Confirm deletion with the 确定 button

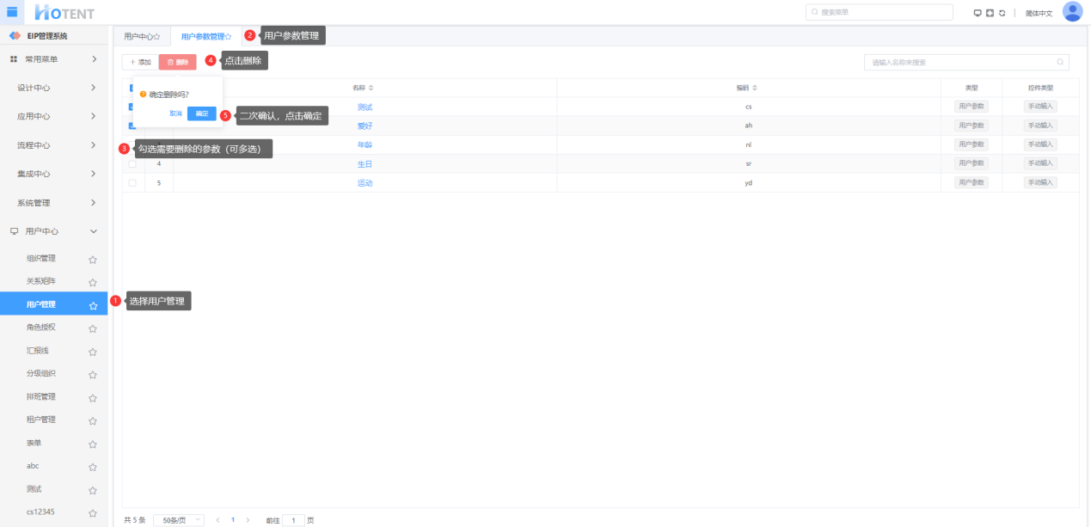tap(202, 113)
